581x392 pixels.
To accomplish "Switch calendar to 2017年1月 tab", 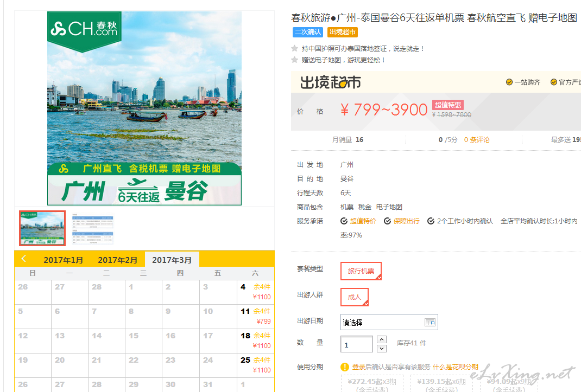I will (64, 260).
